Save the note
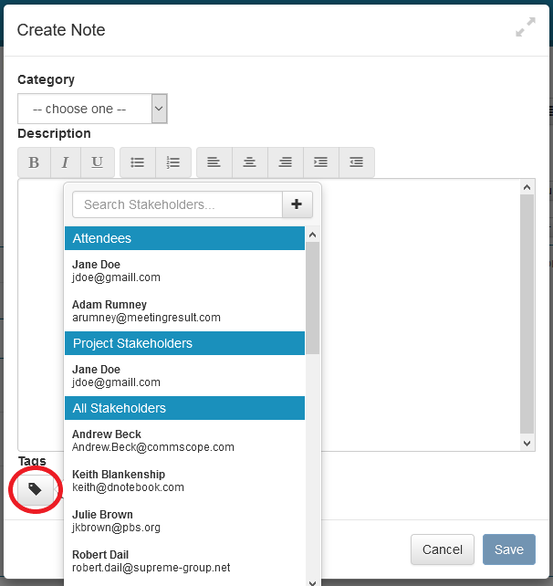 pos(508,549)
